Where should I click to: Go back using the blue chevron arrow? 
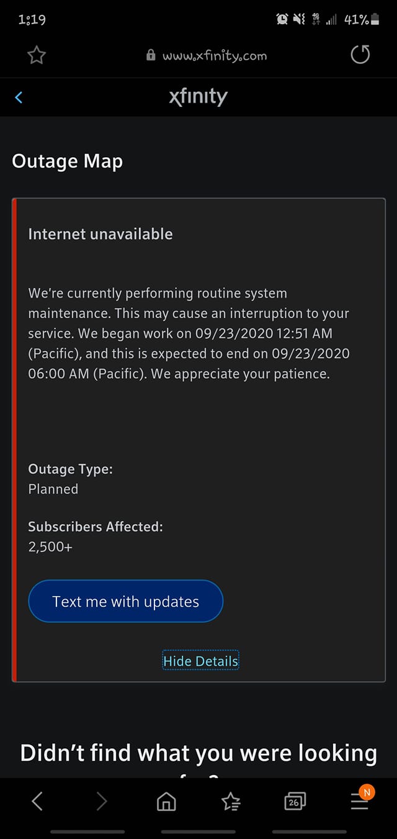pyautogui.click(x=19, y=97)
